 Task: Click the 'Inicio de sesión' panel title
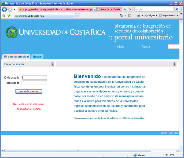[x=14, y=64]
